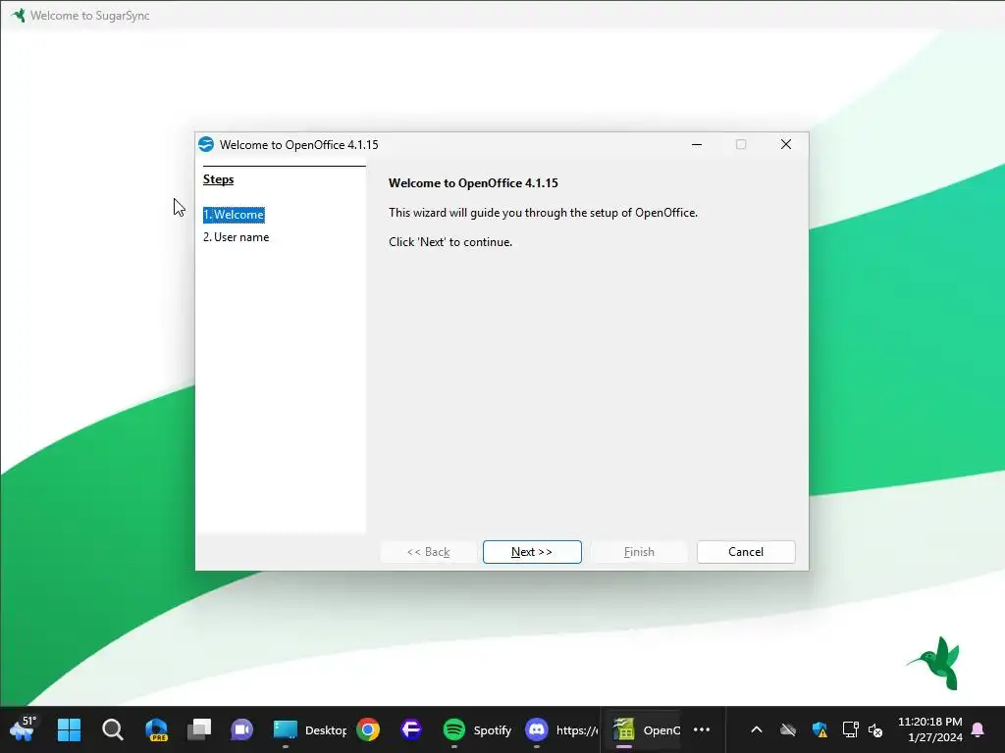This screenshot has height=753, width=1005.
Task: Click the 'Steps' heading in sidebar
Action: coord(219,179)
